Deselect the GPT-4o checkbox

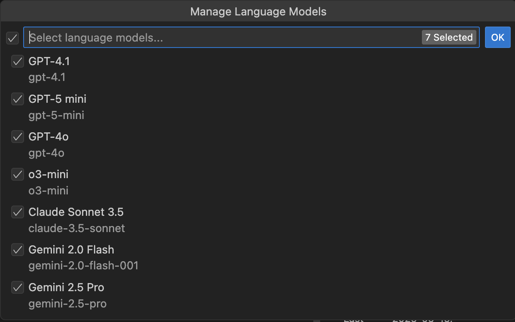point(18,137)
